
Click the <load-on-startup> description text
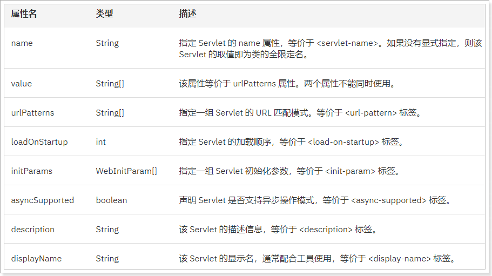tap(343, 142)
